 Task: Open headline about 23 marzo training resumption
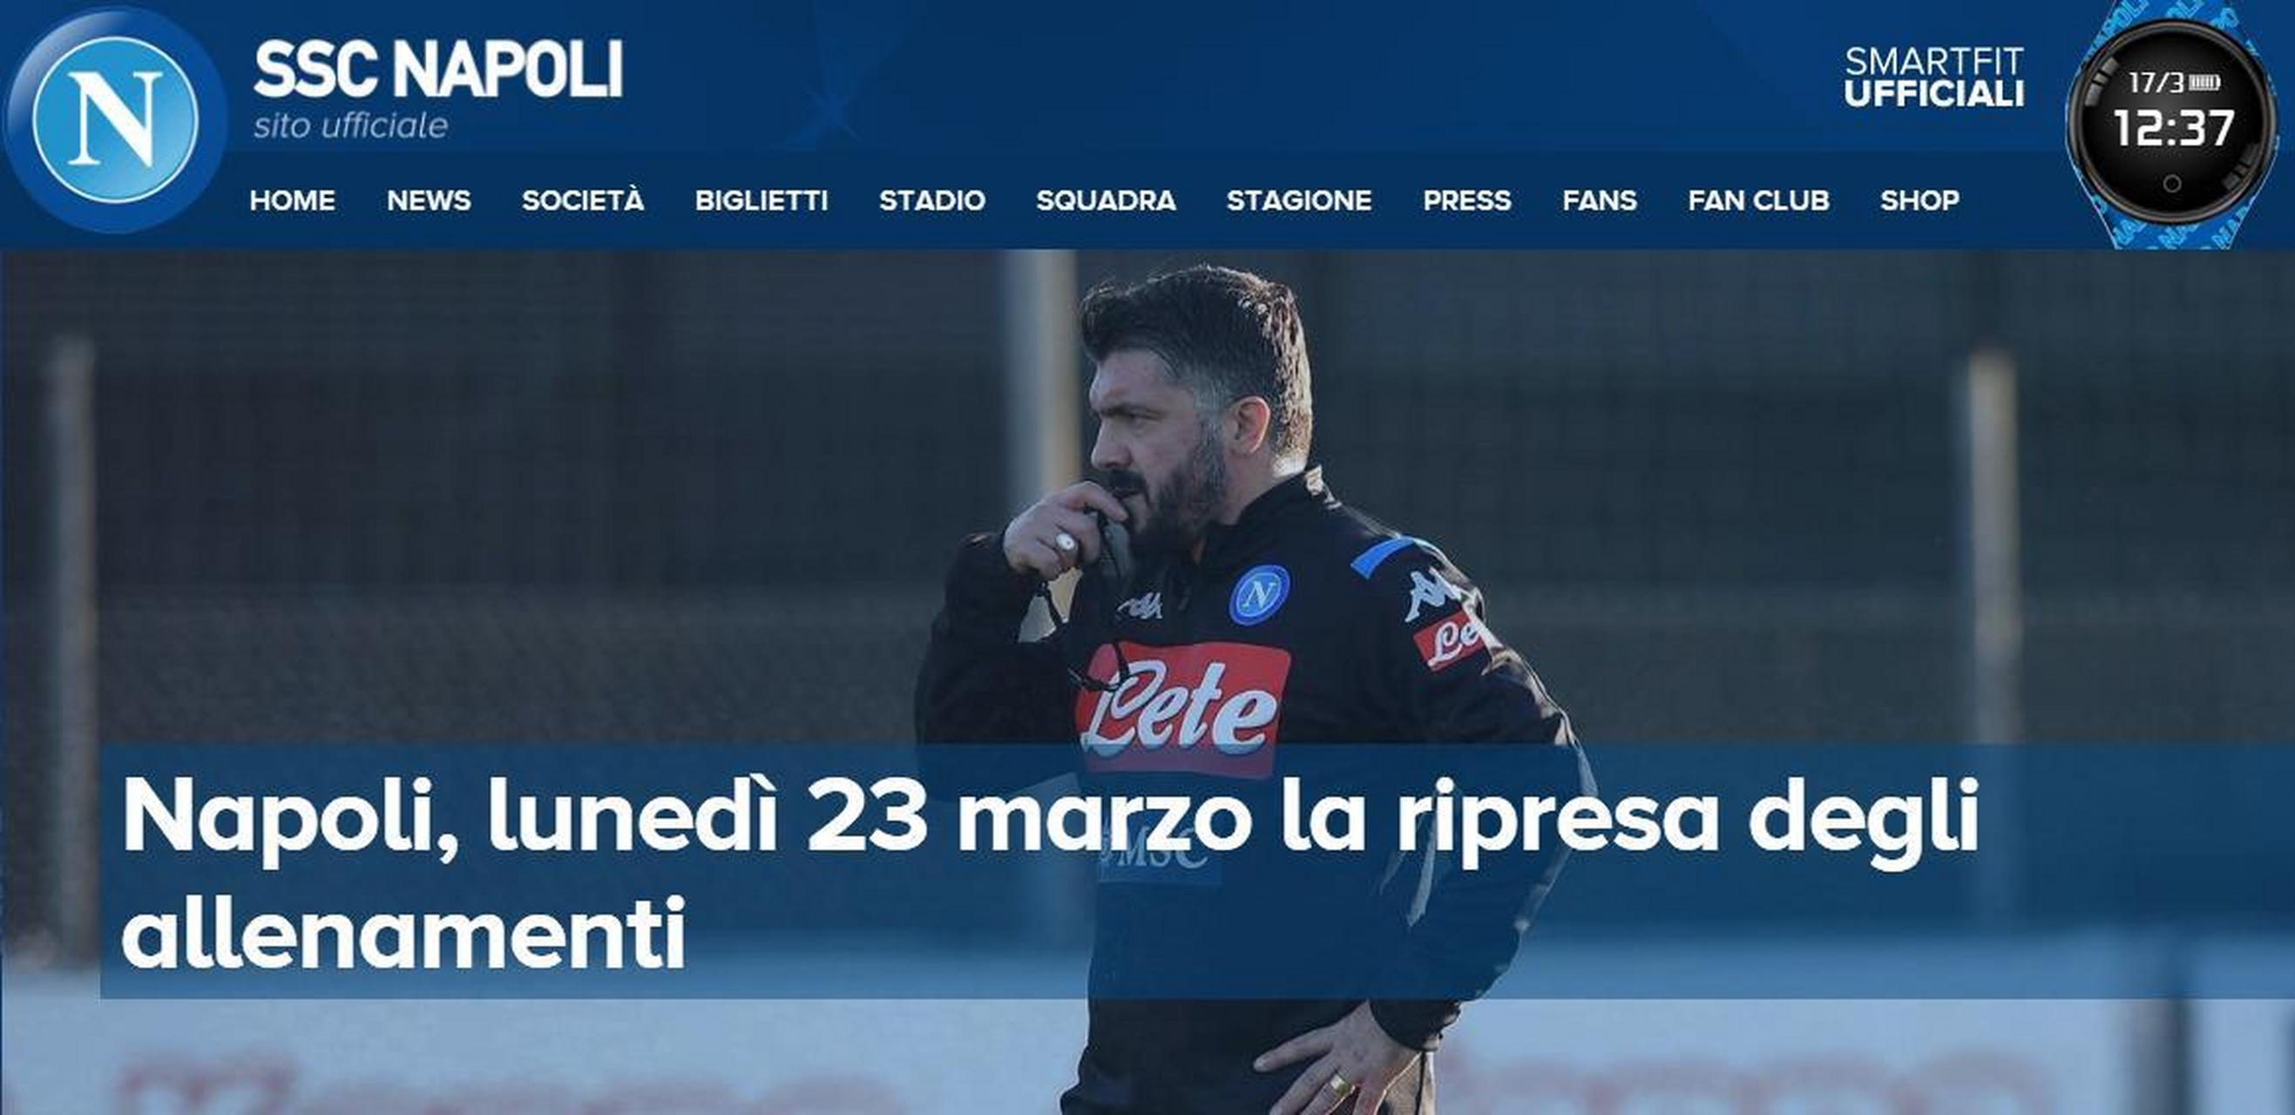click(1050, 872)
